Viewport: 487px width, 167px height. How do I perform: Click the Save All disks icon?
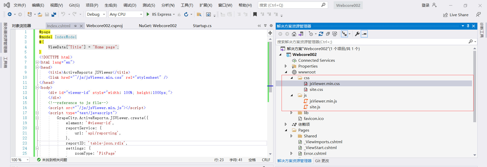click(54, 14)
